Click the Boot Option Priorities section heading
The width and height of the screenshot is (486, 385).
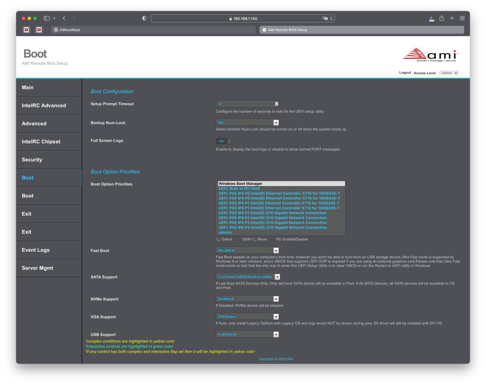pyautogui.click(x=115, y=172)
